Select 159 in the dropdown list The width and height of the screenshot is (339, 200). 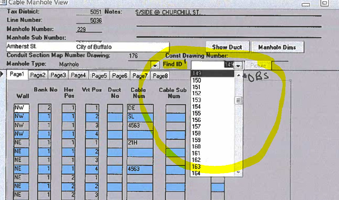(212, 140)
